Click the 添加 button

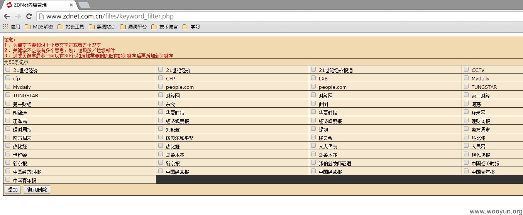[13, 190]
